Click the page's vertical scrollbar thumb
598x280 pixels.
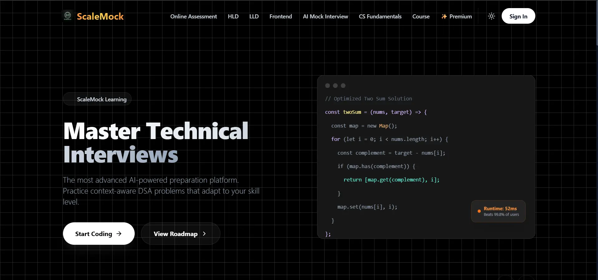pyautogui.click(x=596, y=23)
